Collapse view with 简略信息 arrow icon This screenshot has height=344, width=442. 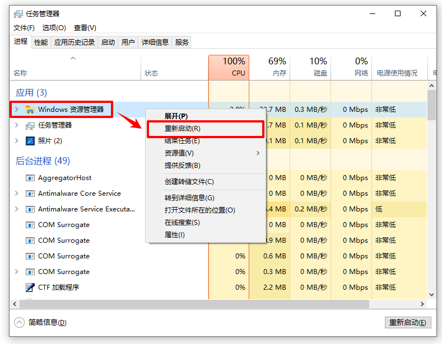pos(19,322)
